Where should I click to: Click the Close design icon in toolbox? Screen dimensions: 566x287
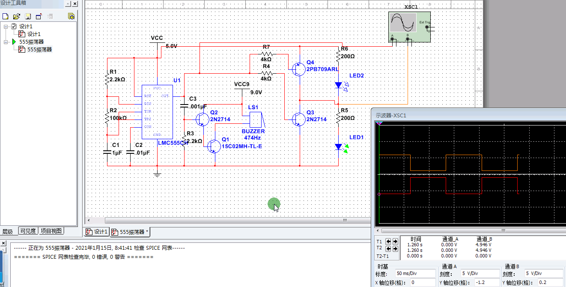click(39, 16)
